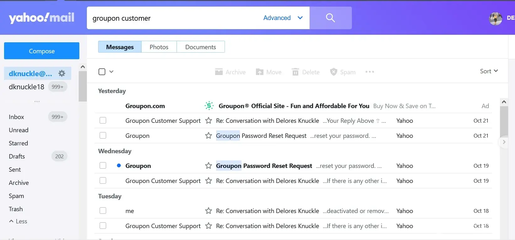Viewport: 515px width, 240px height.
Task: Open account settings gear icon
Action: point(62,73)
